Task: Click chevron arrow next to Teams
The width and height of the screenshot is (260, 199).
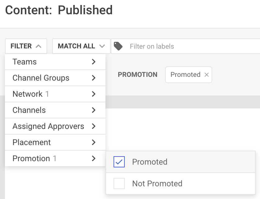Action: tap(94, 62)
